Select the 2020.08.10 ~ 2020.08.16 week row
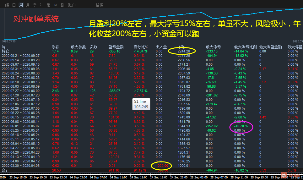Image resolution: width=303 pixels, height=180 pixels. coord(21,82)
